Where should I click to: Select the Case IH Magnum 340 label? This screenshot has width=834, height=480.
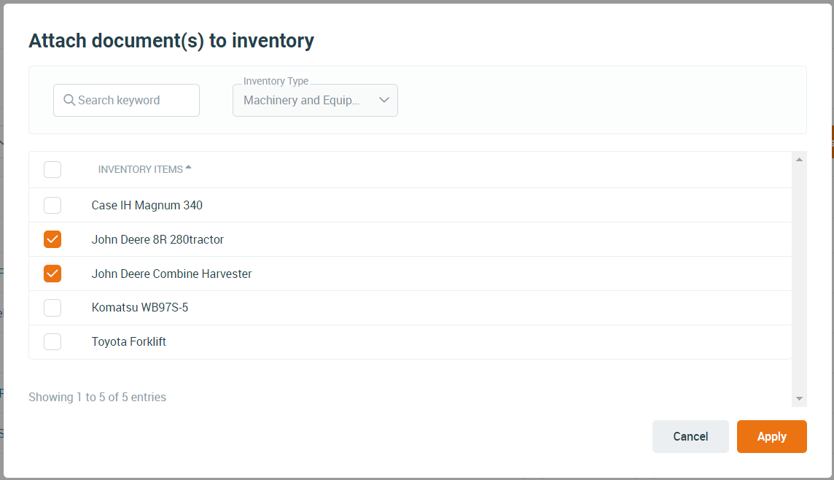(147, 206)
